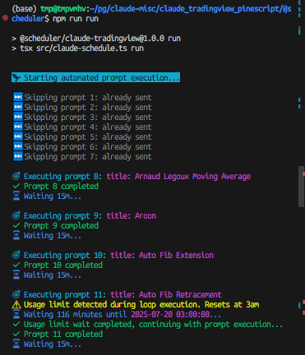Click 'Starting automated prompt execution...' banner
Viewport: 305px width, 355px height.
(x=95, y=77)
